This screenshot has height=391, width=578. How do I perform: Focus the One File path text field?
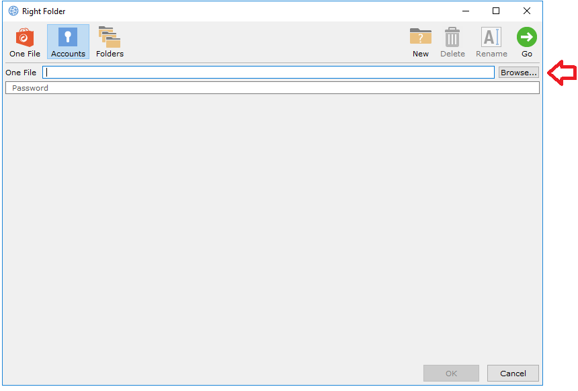[269, 73]
